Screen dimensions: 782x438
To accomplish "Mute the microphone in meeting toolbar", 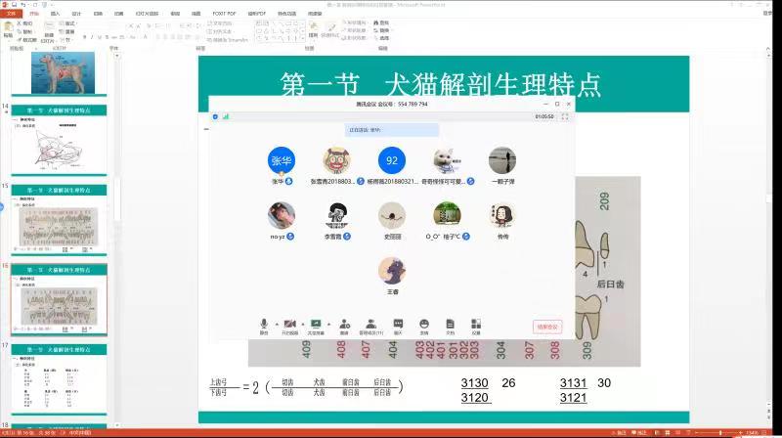I will [264, 325].
